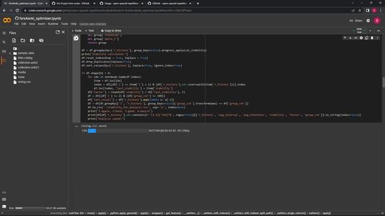Image resolution: width=385 pixels, height=216 pixels.
Task: Select the Files folder sidebar icon
Action: (4, 61)
